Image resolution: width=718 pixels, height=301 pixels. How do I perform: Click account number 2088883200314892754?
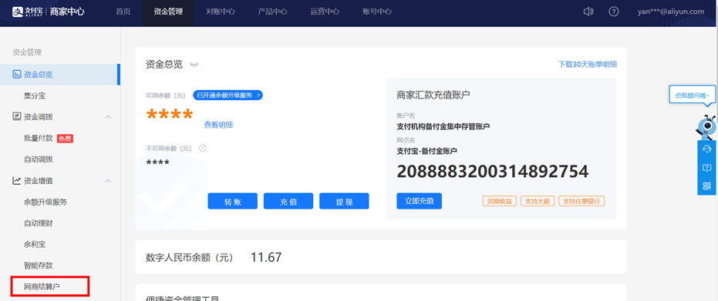[x=492, y=172]
